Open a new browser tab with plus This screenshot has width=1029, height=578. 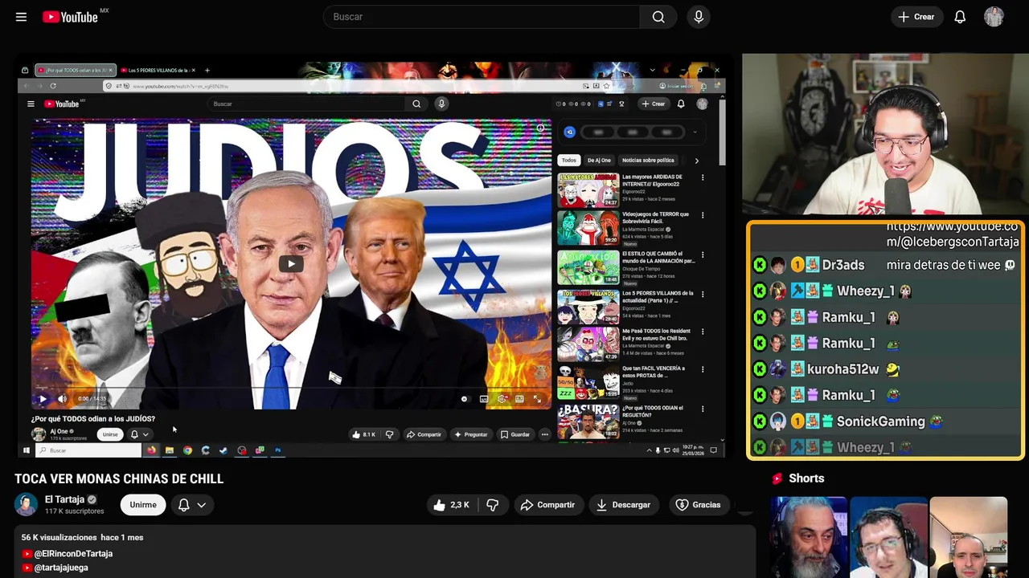click(207, 71)
